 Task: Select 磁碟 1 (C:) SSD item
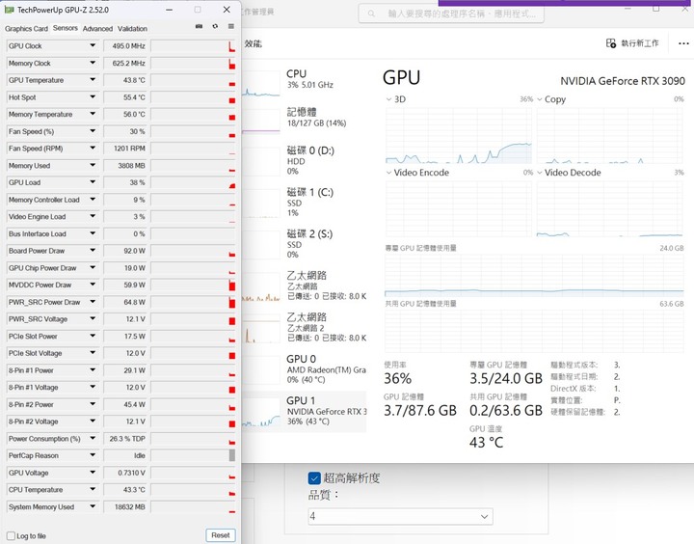305,202
